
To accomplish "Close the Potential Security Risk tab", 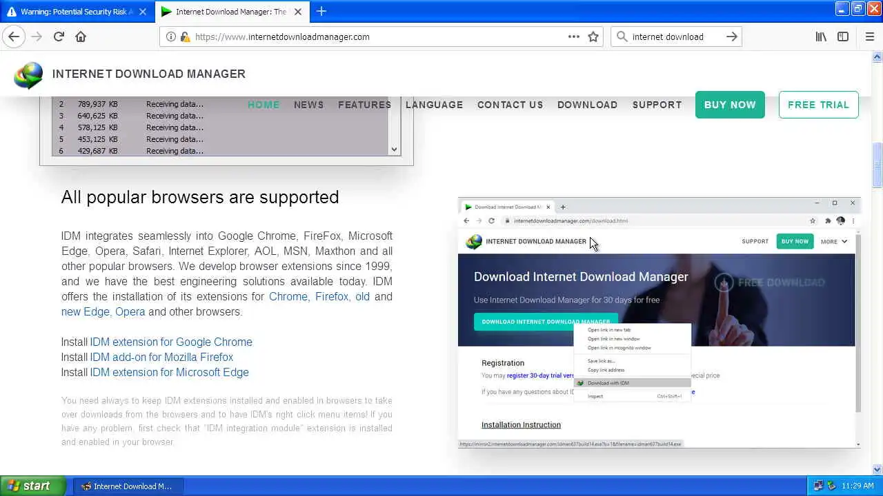I will 143,11.
